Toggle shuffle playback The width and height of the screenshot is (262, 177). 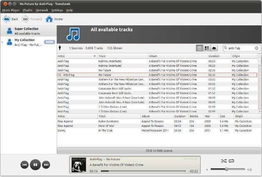(224, 161)
